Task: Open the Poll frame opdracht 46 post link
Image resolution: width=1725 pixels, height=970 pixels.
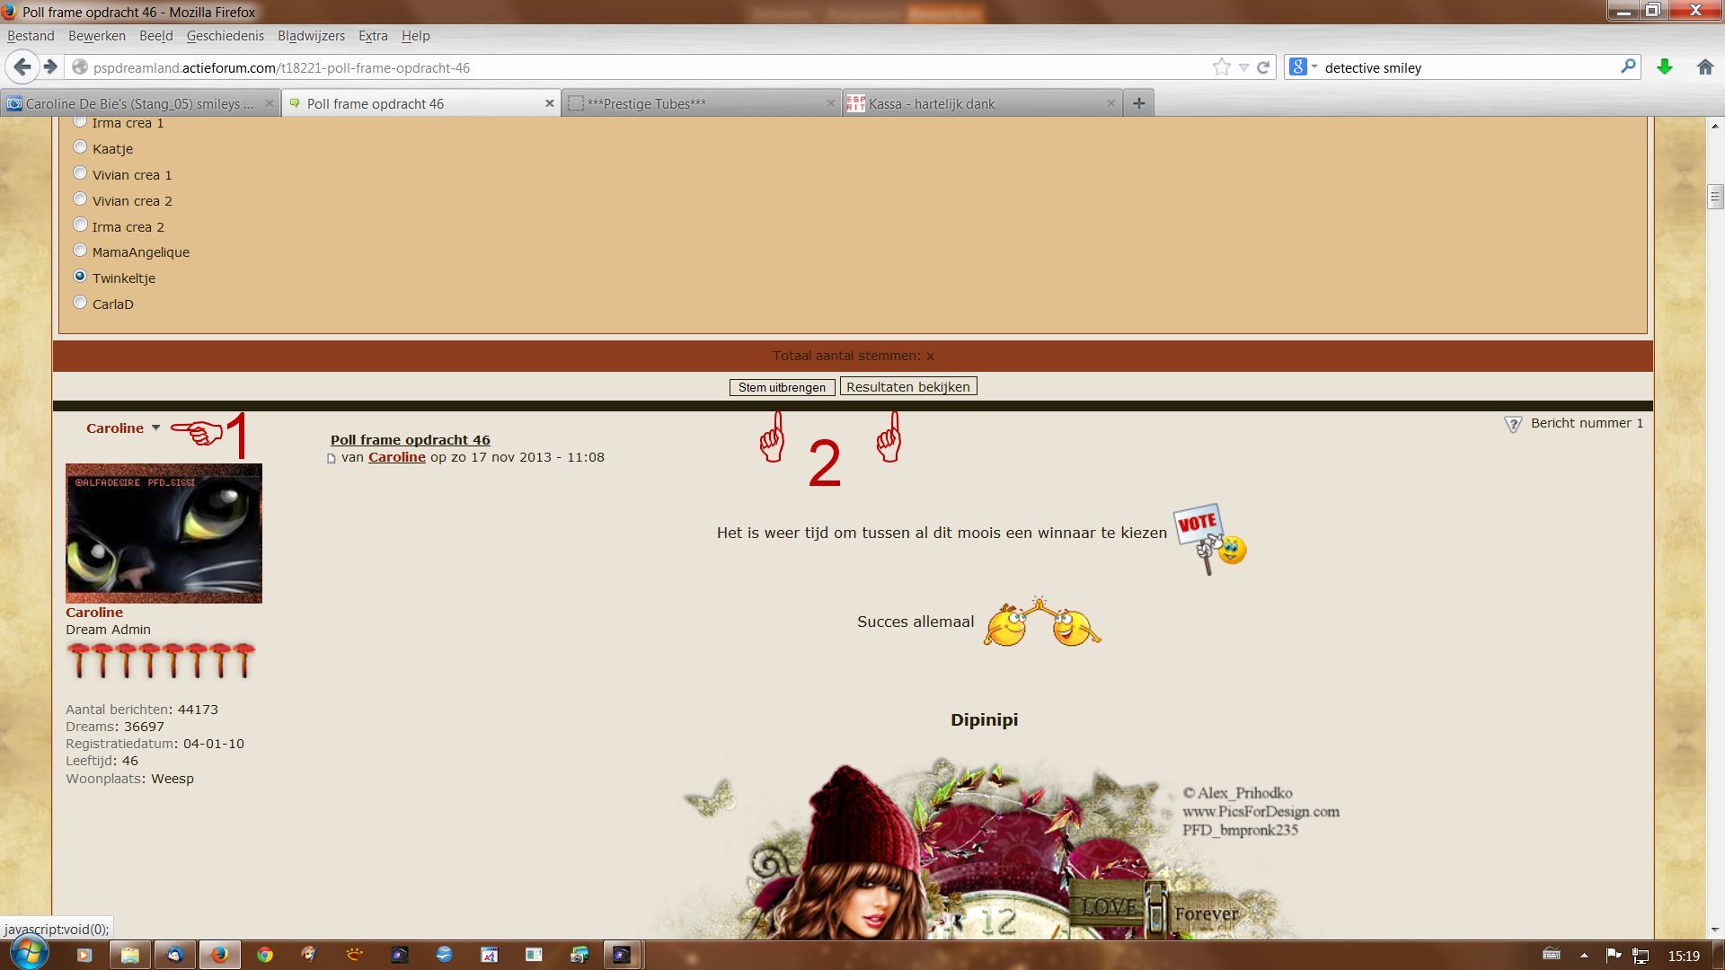Action: coord(411,440)
